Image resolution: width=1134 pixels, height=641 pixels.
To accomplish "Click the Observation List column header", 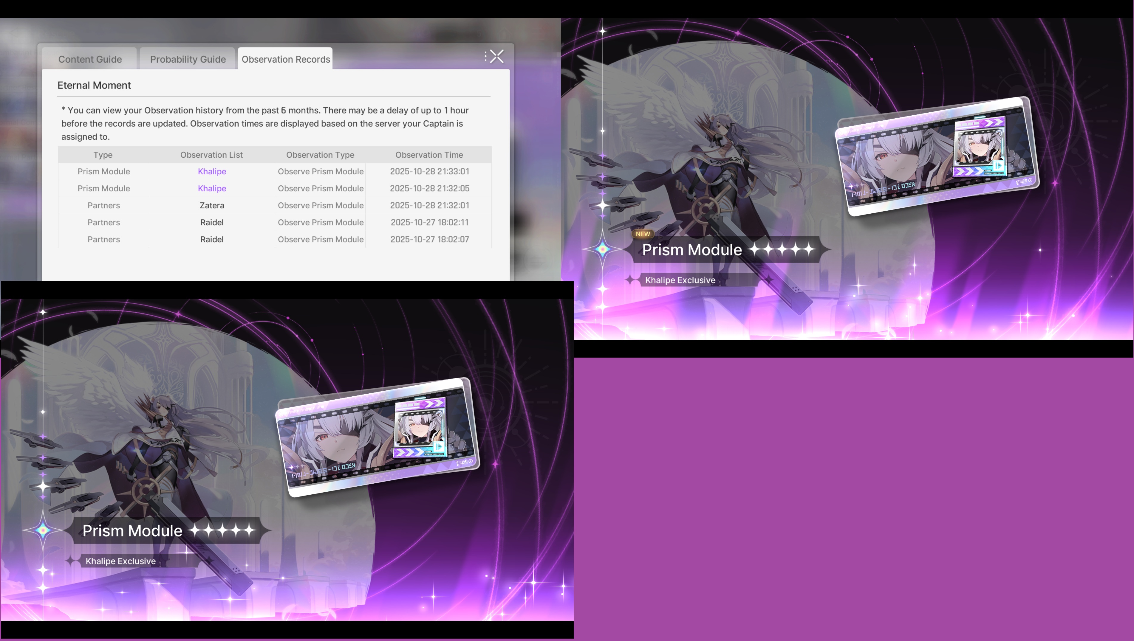I will [211, 155].
